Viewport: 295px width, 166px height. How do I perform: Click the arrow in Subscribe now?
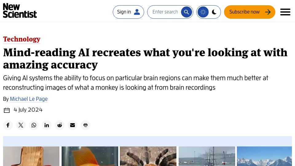tap(268, 12)
